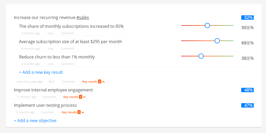The height and width of the screenshot is (133, 266).
Task: Click the 52% progress badge
Action: (247, 18)
